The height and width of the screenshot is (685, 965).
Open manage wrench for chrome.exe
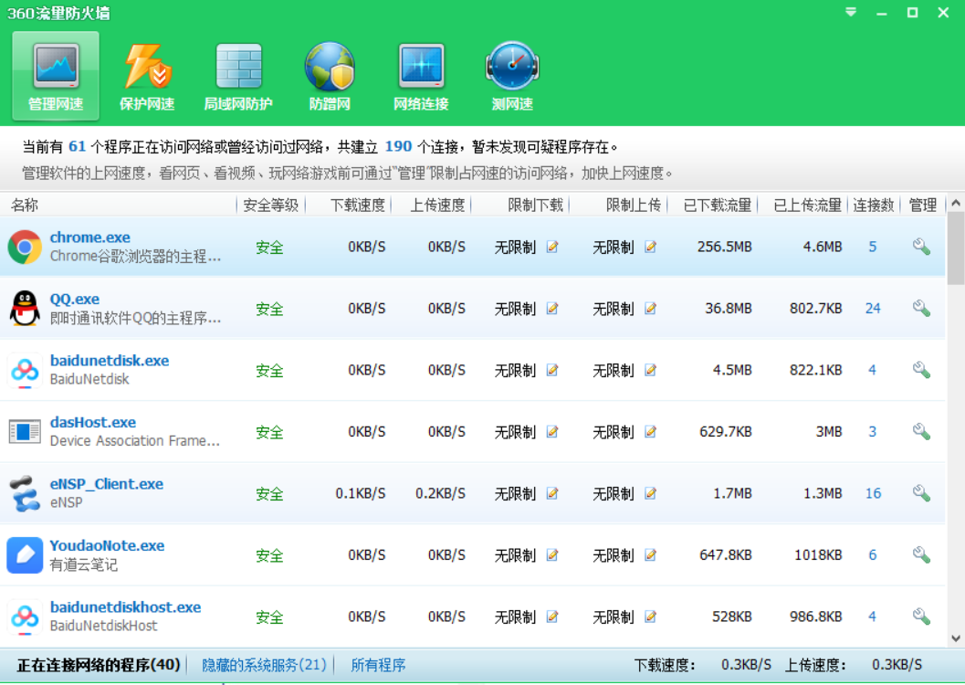(x=921, y=247)
